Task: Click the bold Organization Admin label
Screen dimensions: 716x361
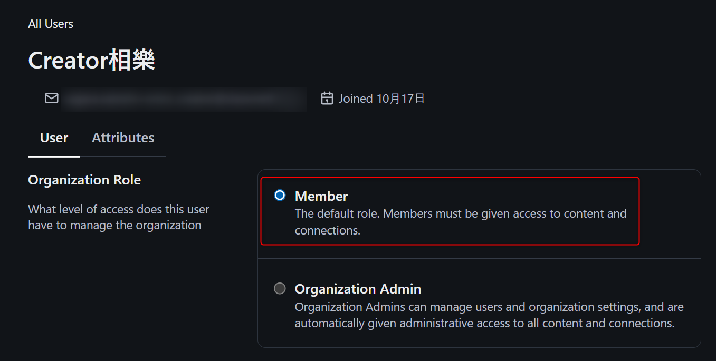Action: click(358, 289)
